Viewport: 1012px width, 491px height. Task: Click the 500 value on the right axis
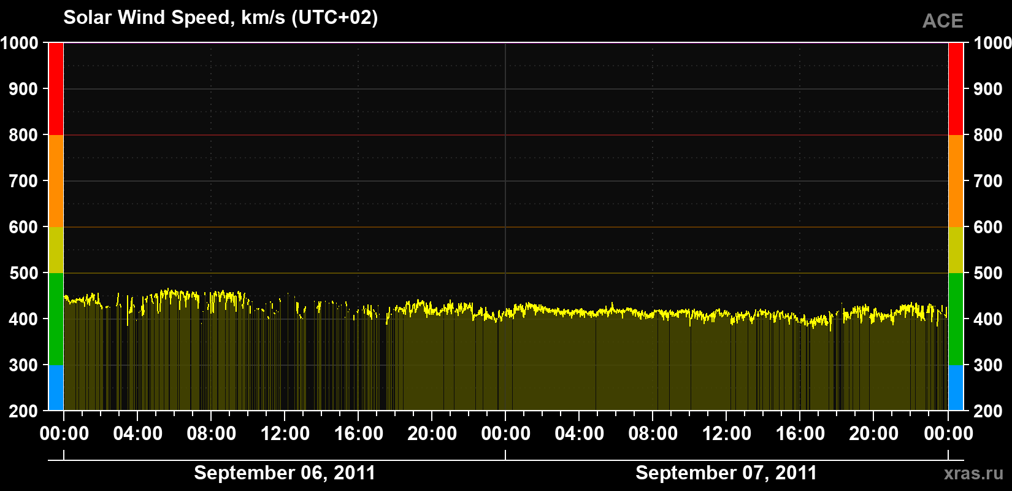tap(988, 273)
